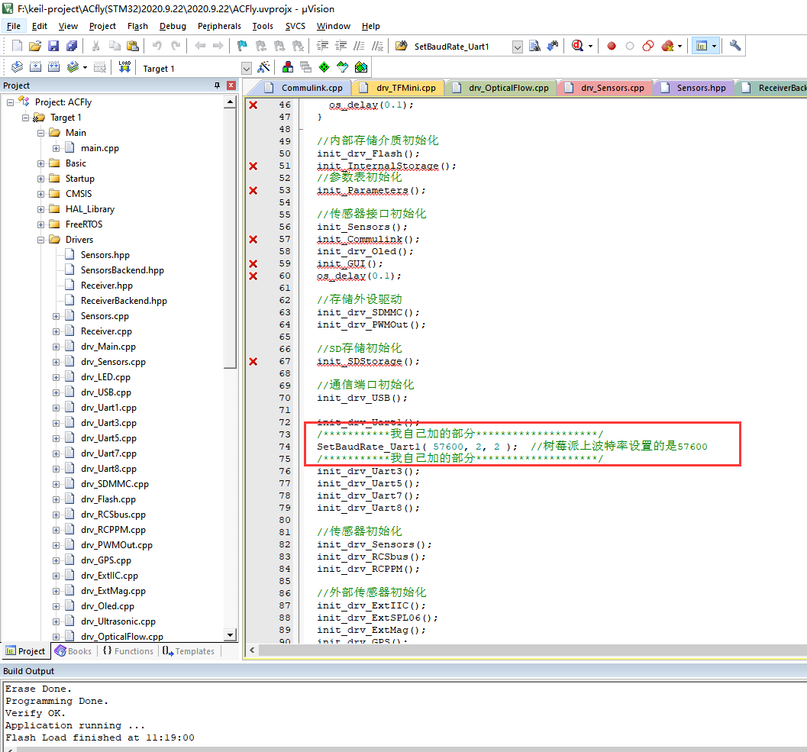Click the Save All icon
The height and width of the screenshot is (752, 807).
(72, 46)
